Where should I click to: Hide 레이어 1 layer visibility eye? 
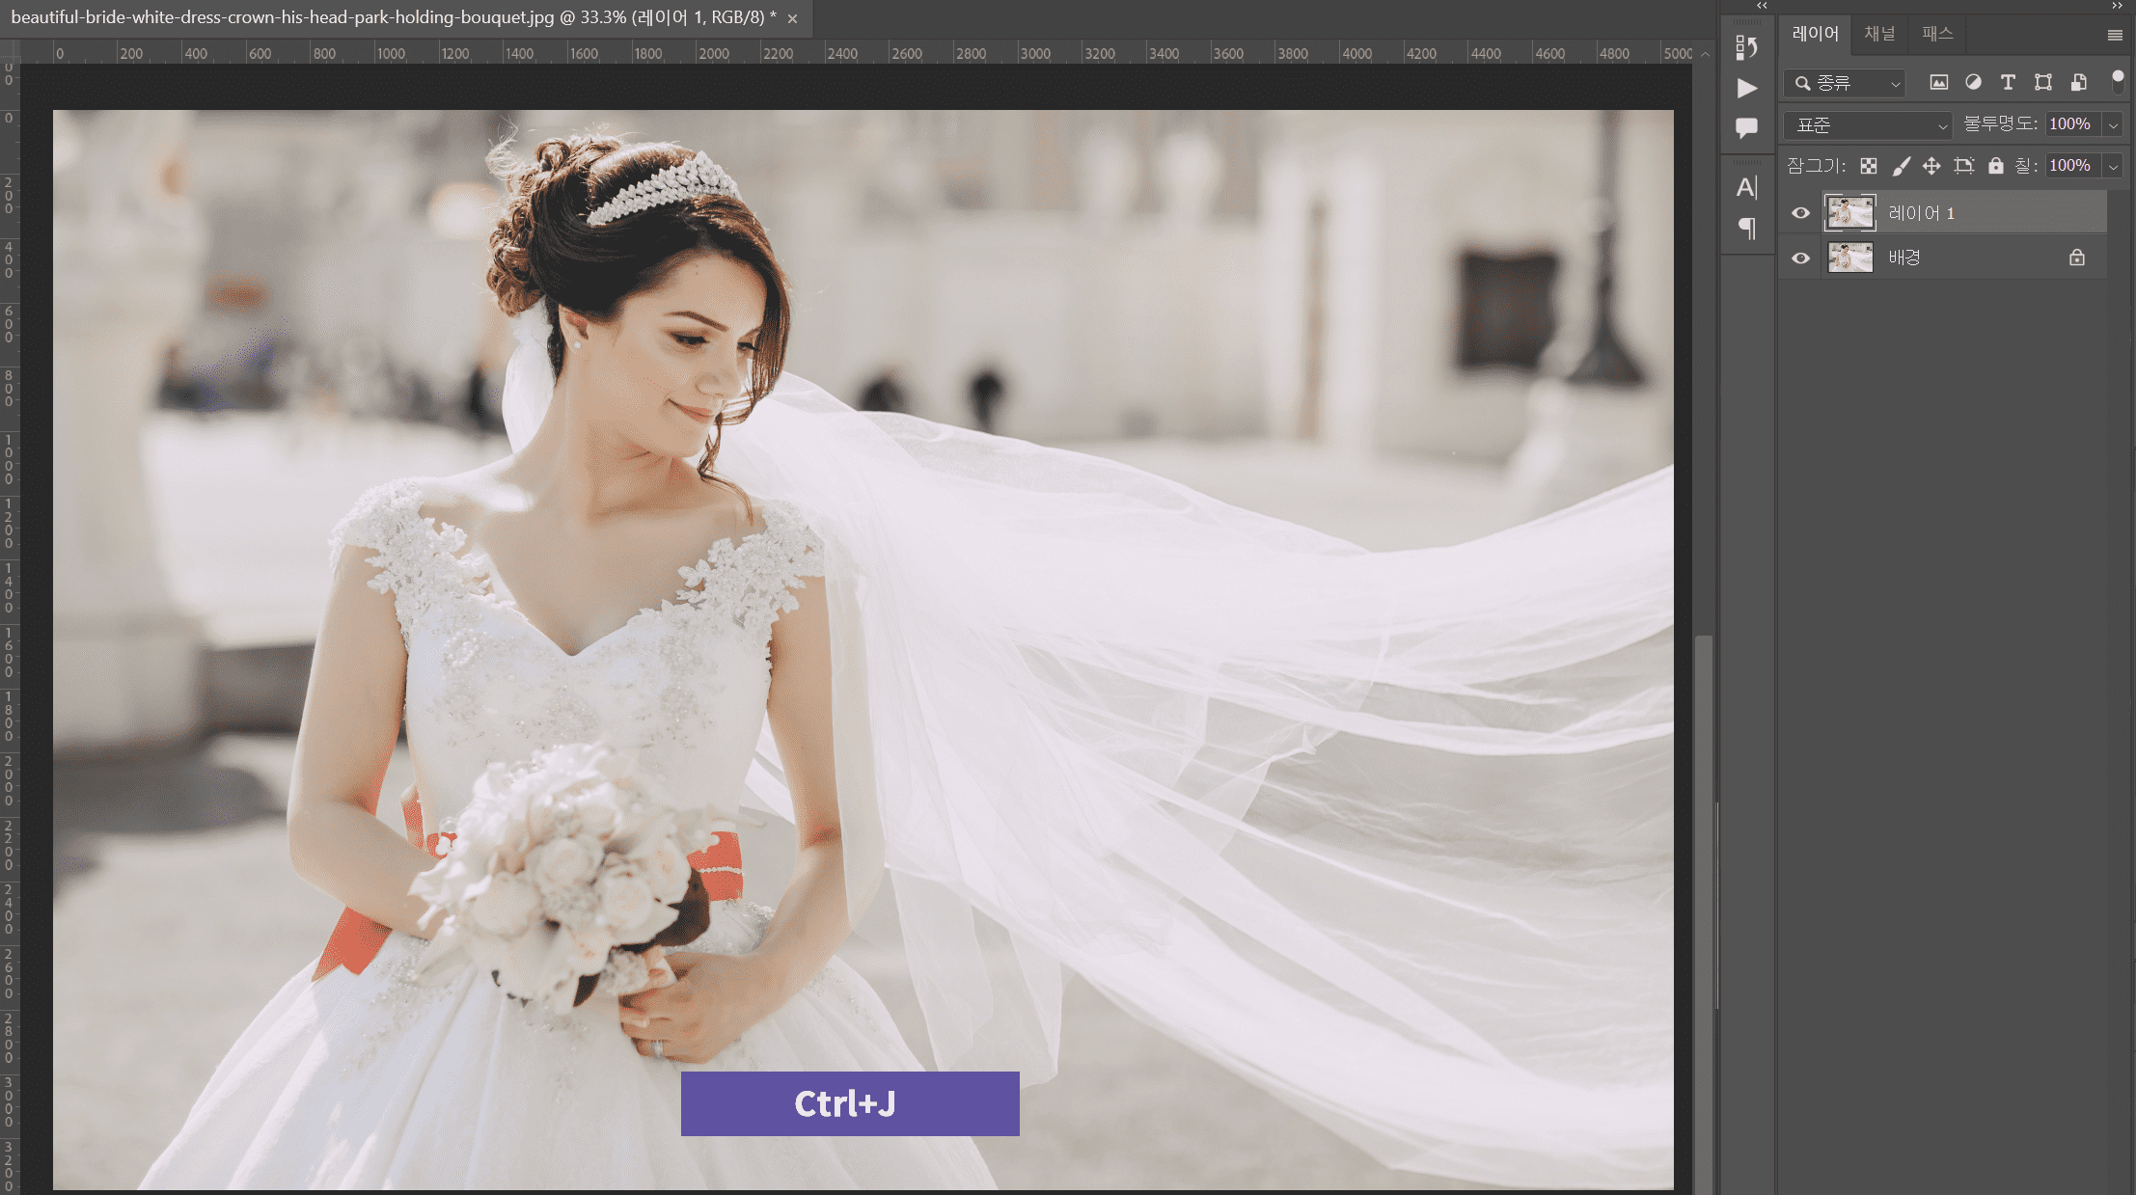click(x=1800, y=213)
